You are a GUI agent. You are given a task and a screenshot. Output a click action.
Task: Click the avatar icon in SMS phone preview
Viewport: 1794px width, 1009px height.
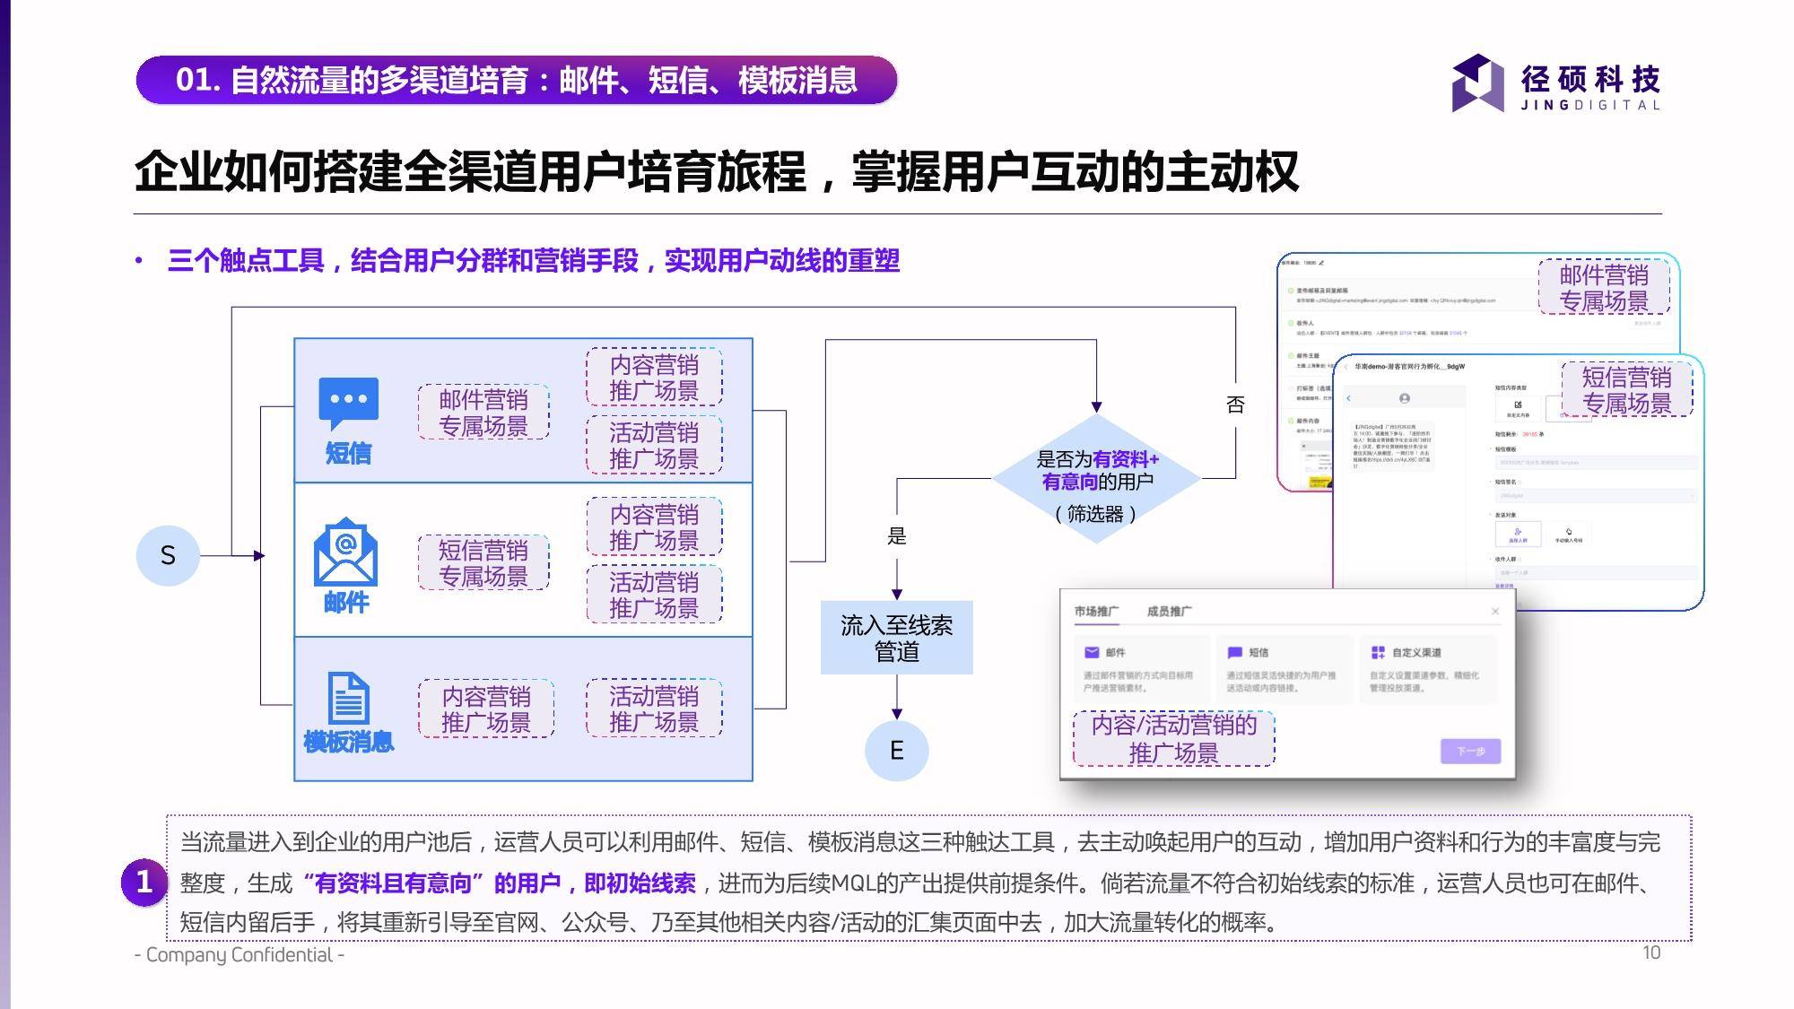pos(1404,398)
